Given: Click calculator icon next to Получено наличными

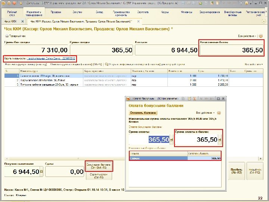Looking at the screenshot, I should [41, 172].
